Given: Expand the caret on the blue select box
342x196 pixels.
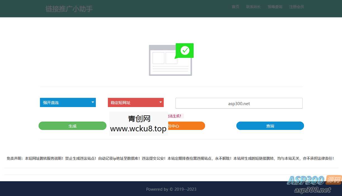Looking at the screenshot, I should 92,102.
